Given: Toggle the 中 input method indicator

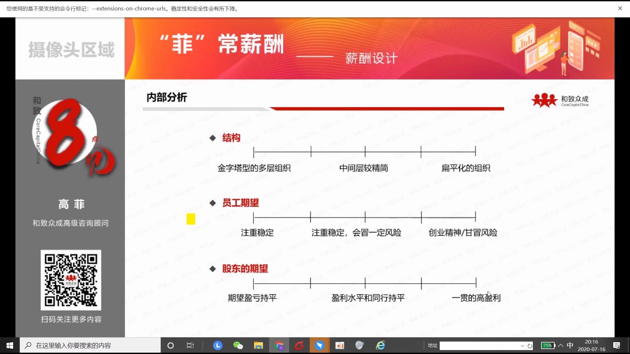Looking at the screenshot, I should pyautogui.click(x=570, y=345).
